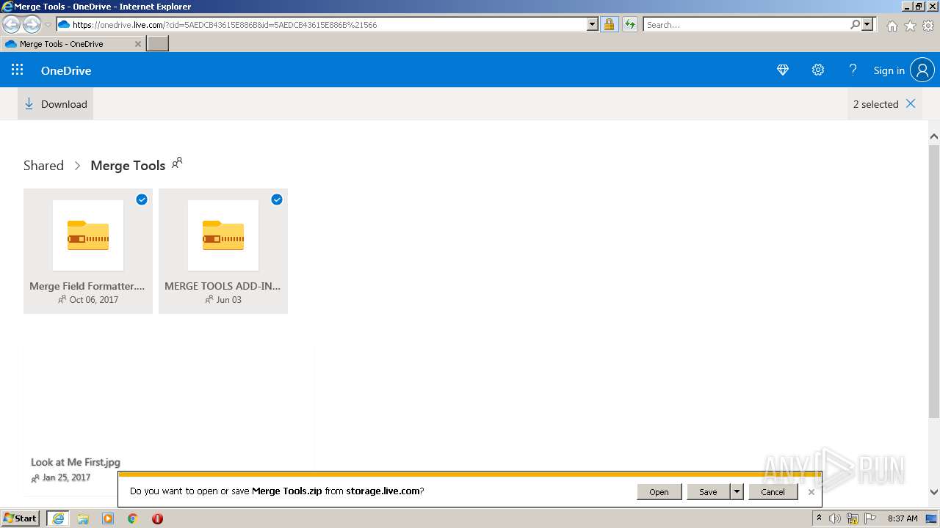
Task: Click the Action Center flag icon
Action: point(870,518)
